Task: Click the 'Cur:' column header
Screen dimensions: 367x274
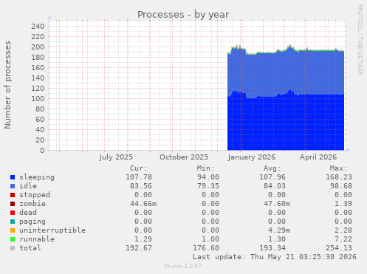Action: (x=139, y=168)
